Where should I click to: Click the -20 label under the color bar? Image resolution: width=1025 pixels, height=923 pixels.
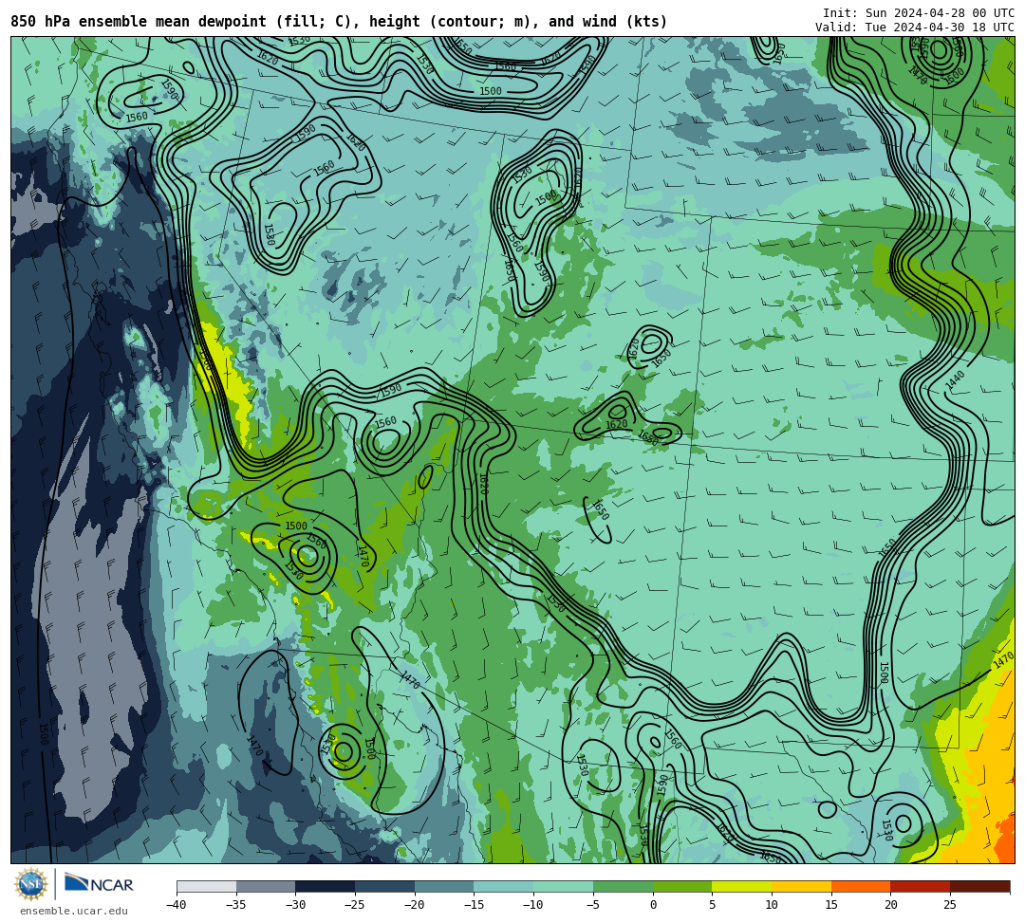(414, 905)
